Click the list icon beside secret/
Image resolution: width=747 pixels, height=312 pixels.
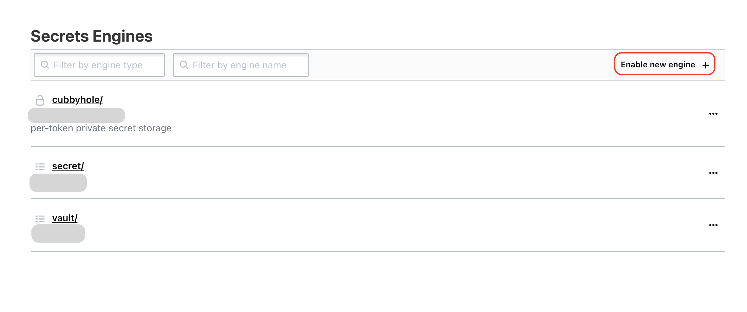(x=40, y=166)
